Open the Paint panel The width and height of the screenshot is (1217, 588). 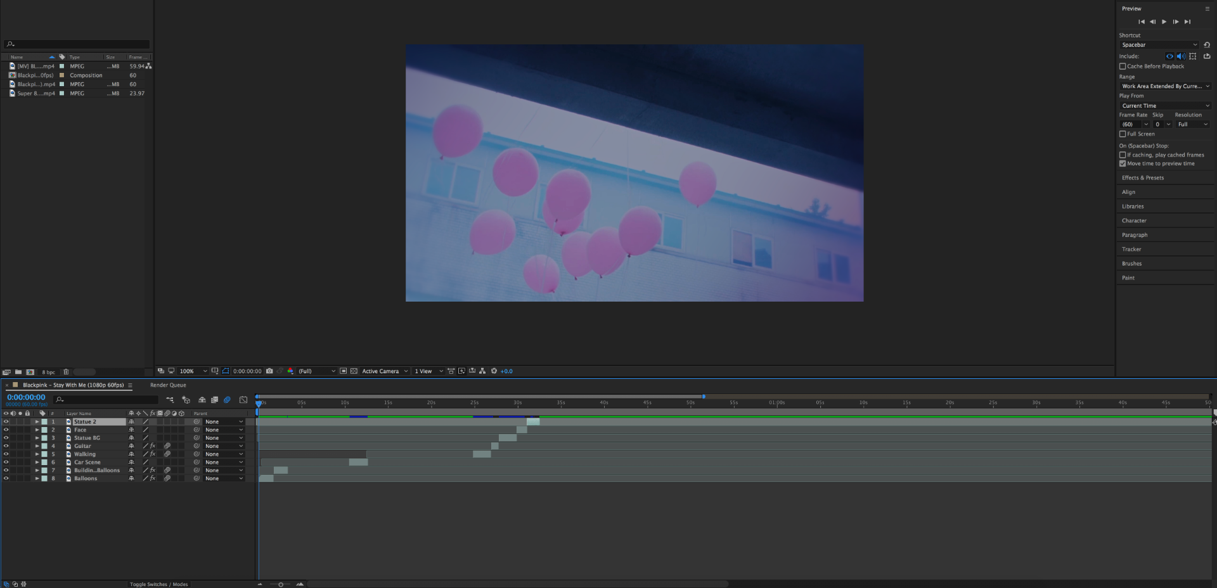pyautogui.click(x=1128, y=278)
